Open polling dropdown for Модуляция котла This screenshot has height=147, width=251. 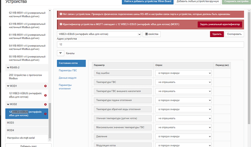[x=183, y=145]
